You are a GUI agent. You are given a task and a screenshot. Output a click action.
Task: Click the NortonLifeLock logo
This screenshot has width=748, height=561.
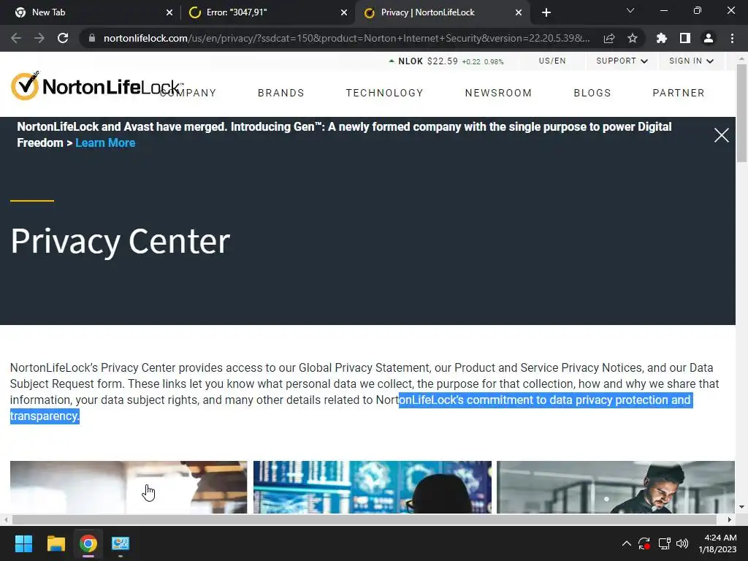point(96,86)
